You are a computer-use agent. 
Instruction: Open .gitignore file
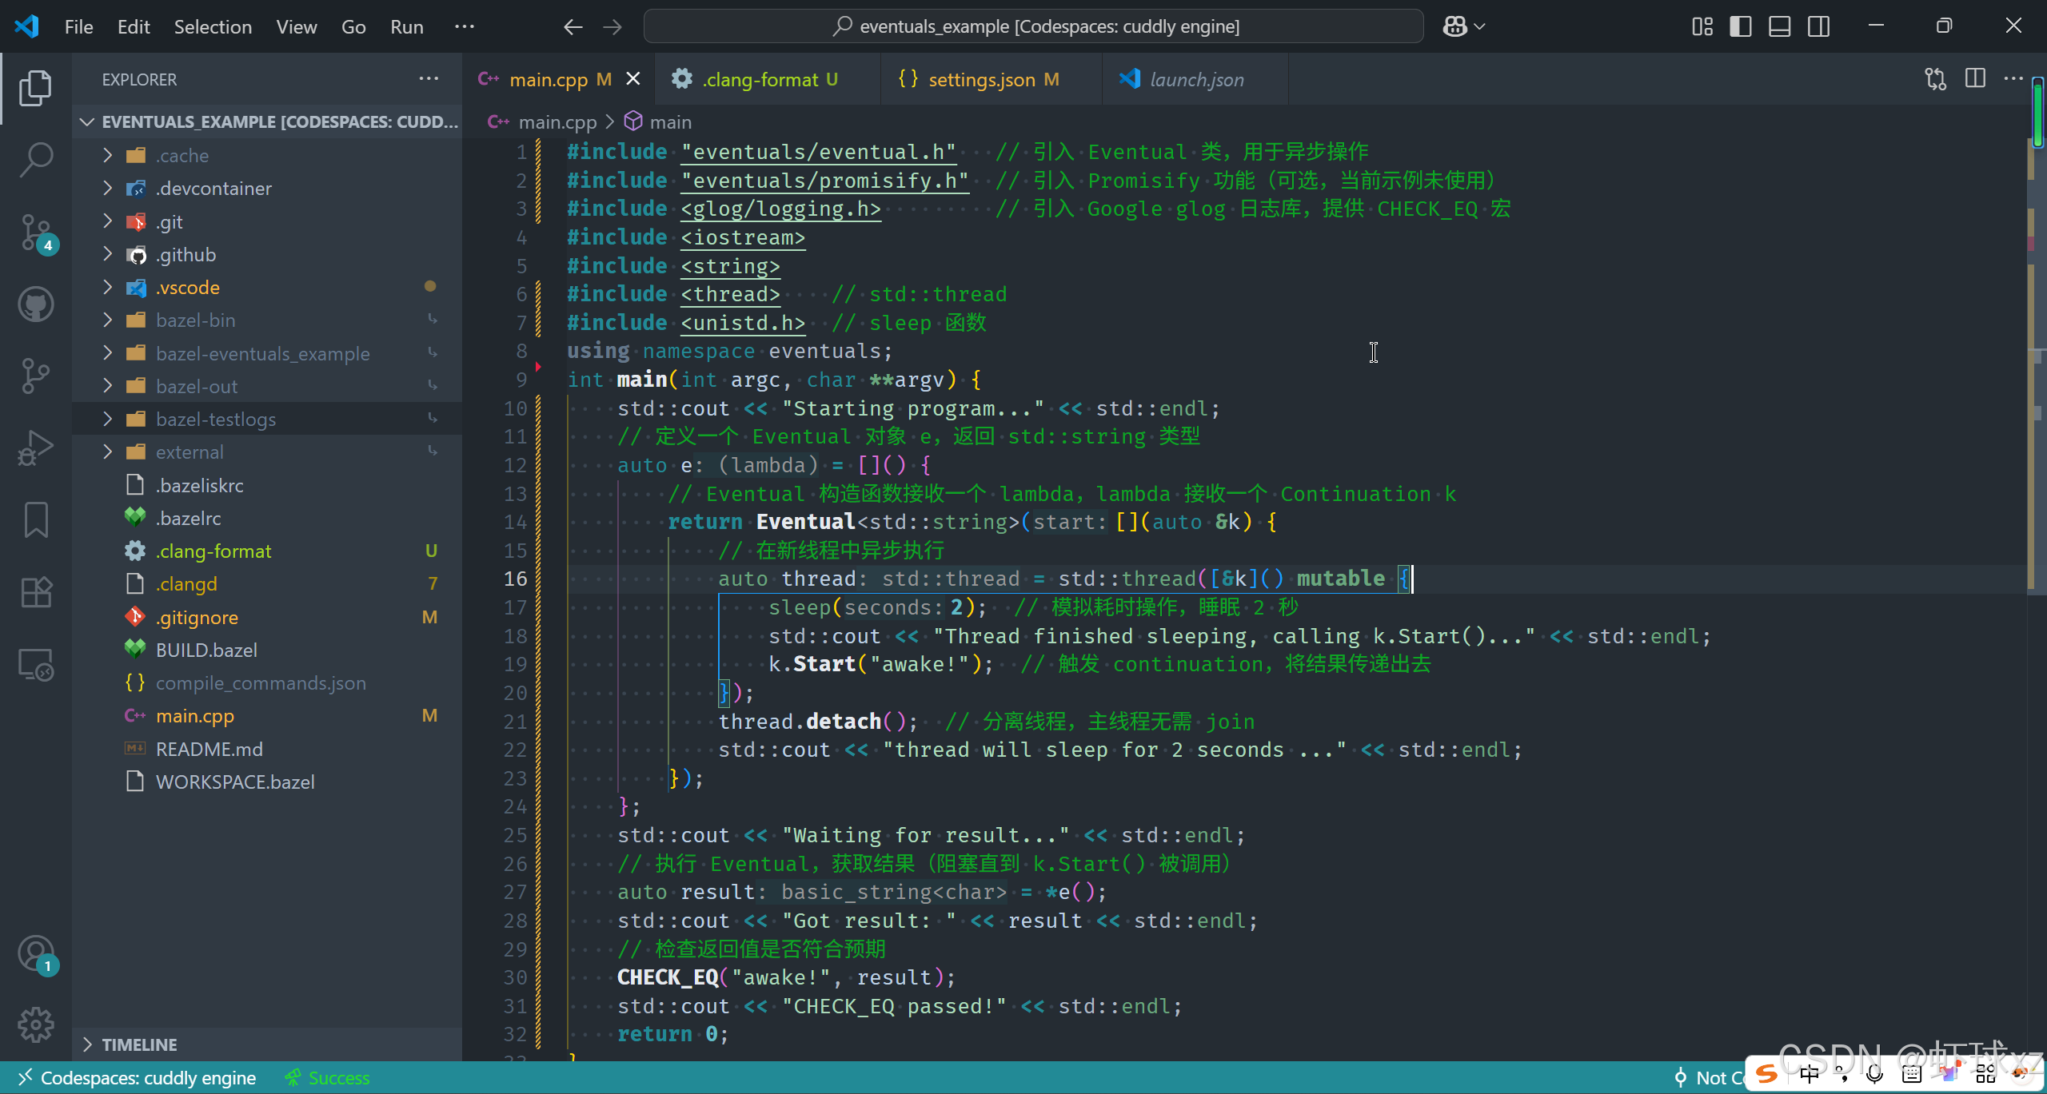point(268,617)
